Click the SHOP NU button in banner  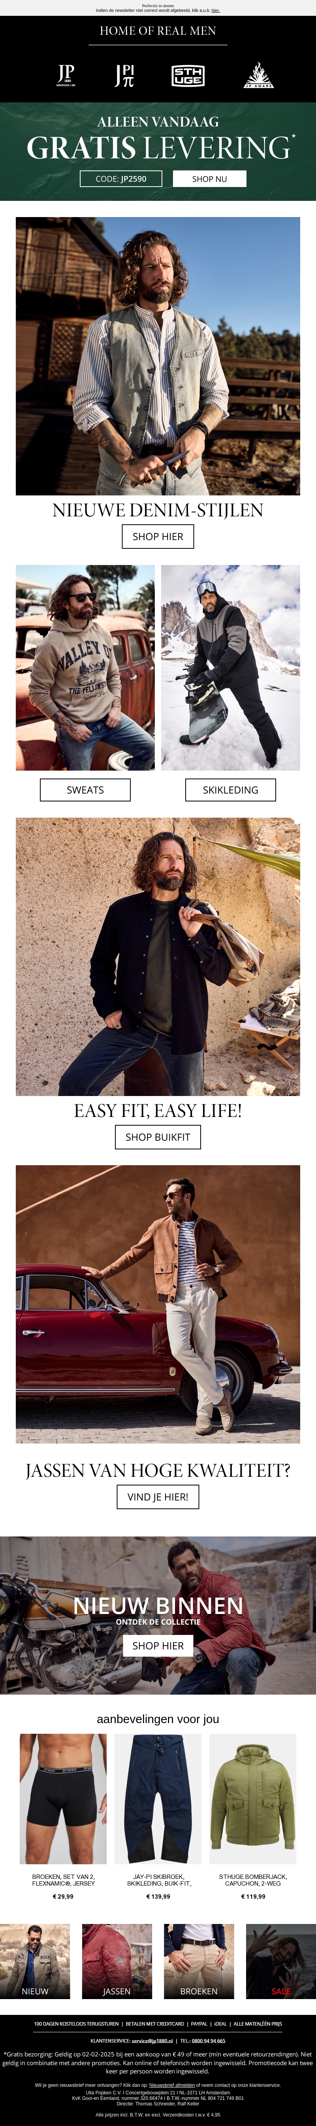210,178
